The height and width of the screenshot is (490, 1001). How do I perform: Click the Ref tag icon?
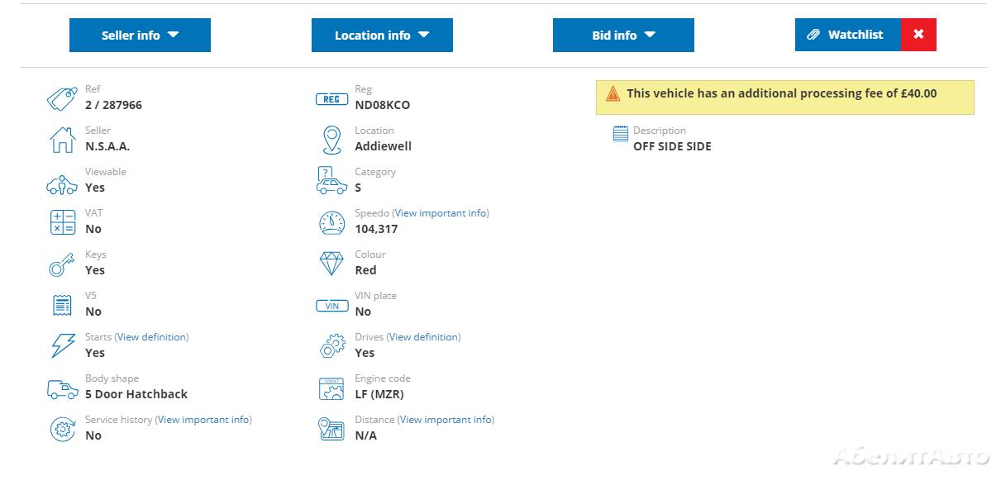coord(62,98)
